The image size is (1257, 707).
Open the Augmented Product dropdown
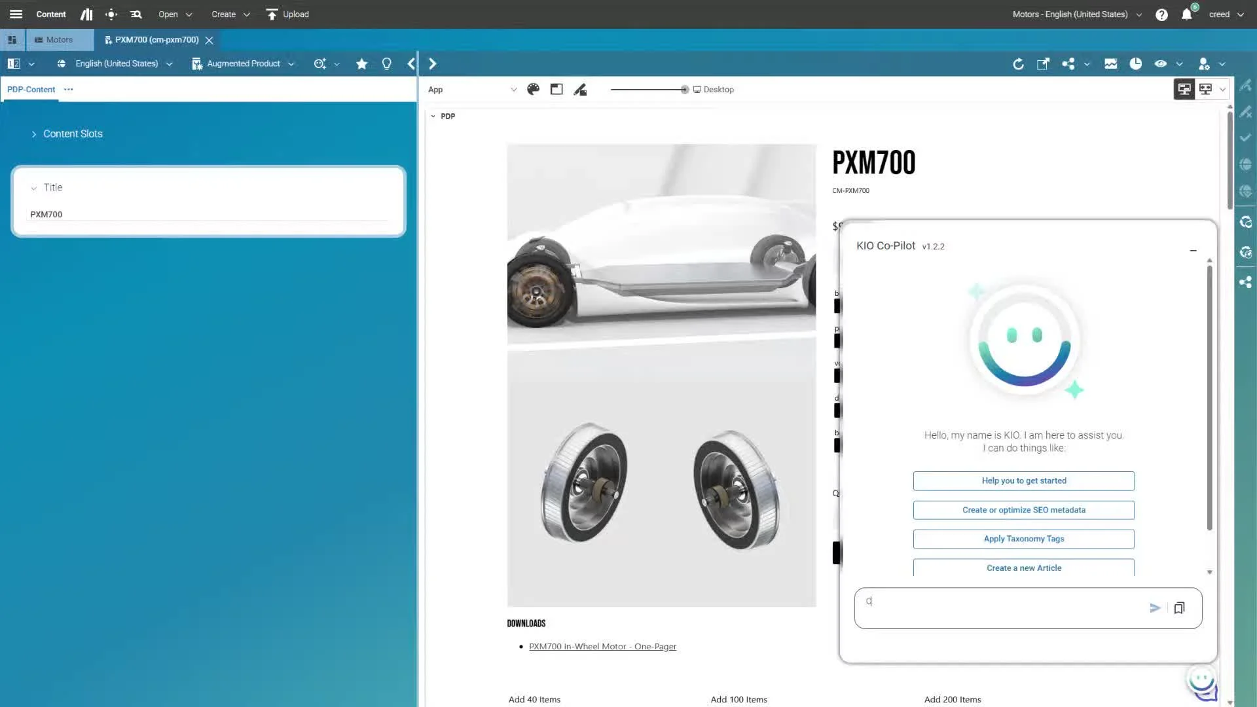(x=244, y=63)
